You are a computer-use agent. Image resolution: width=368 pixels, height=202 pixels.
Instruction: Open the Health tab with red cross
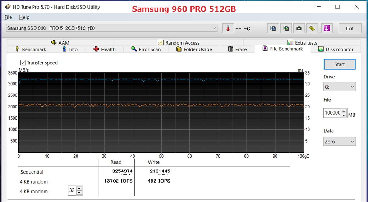point(105,49)
